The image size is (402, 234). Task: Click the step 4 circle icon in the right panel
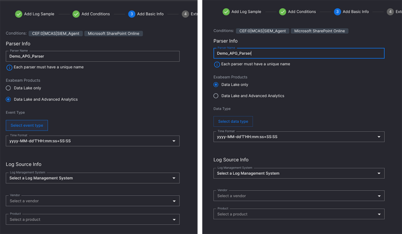(390, 12)
